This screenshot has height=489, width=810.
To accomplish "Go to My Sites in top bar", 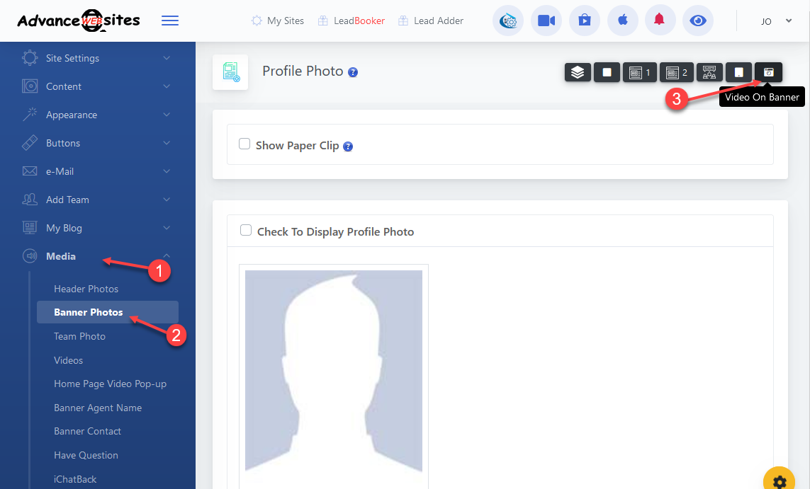I will point(278,21).
